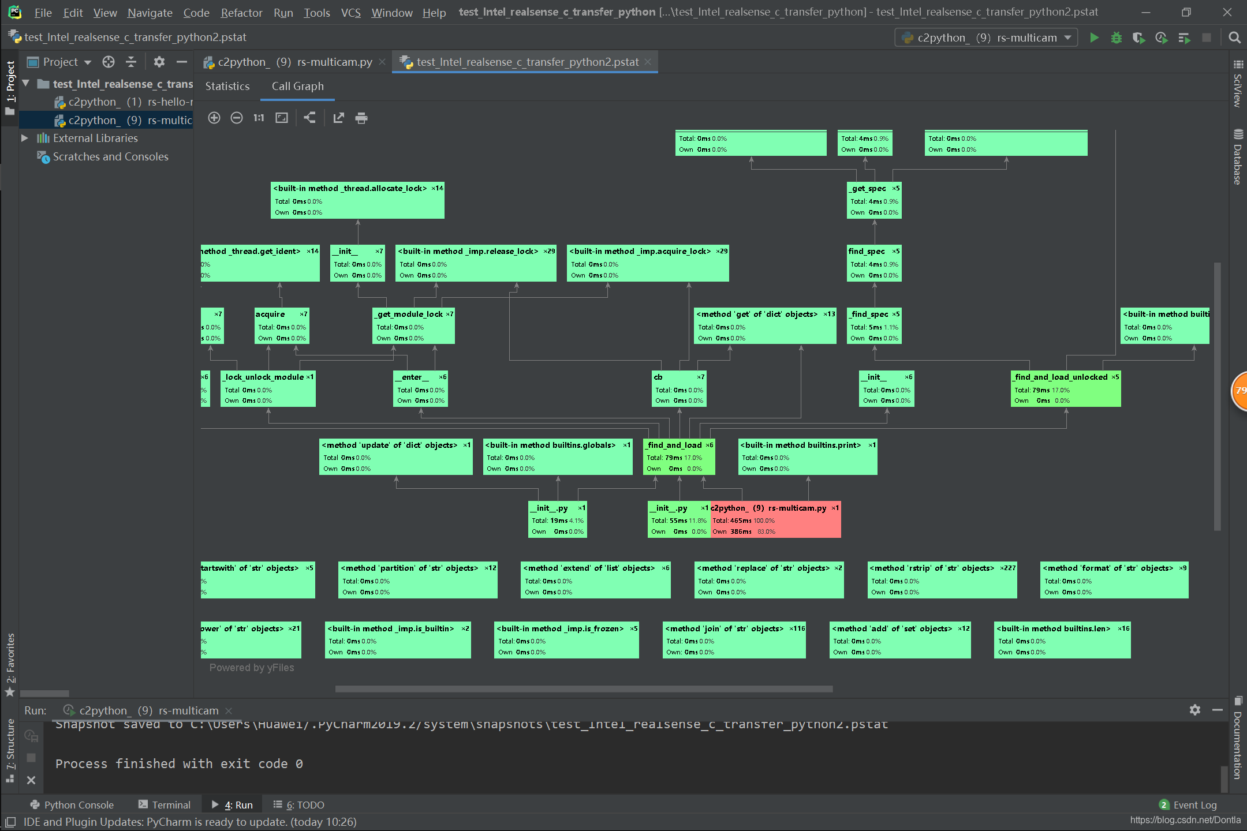Collapse the test_Intel_realsense_c_trans project folder

(x=25, y=83)
